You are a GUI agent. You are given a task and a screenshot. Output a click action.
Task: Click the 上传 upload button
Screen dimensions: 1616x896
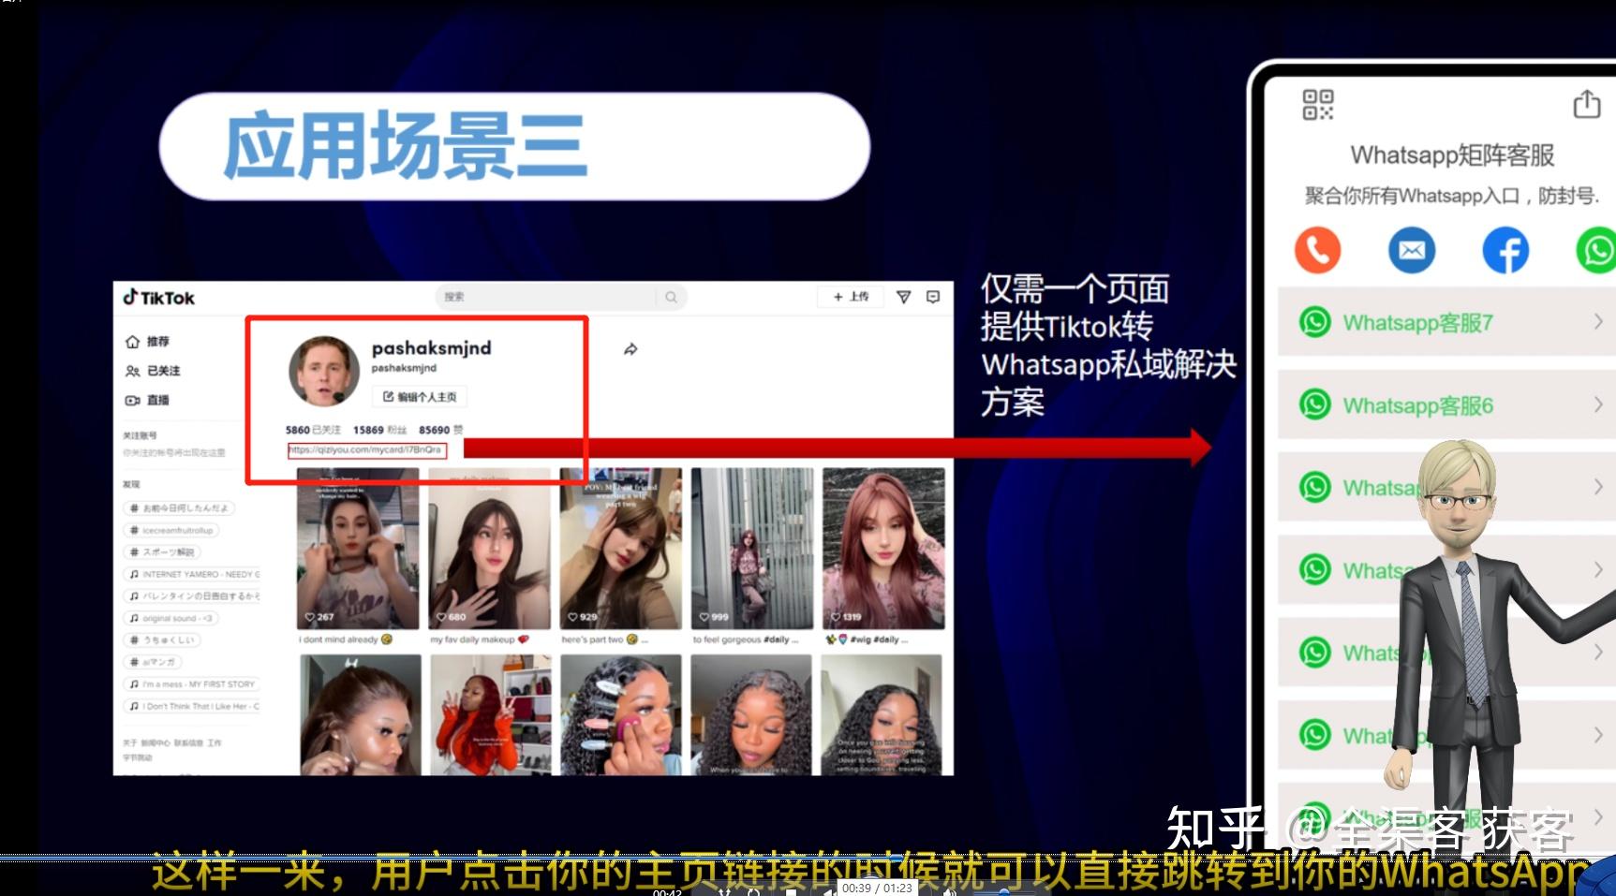852,297
